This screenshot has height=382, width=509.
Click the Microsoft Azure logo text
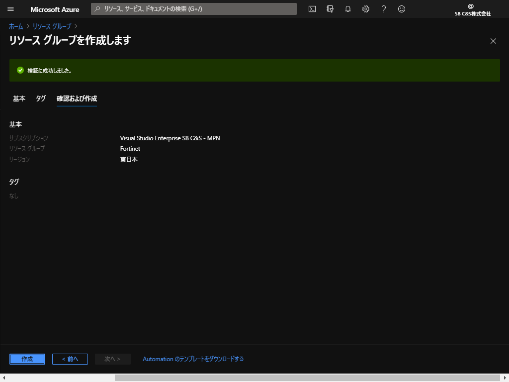(55, 9)
